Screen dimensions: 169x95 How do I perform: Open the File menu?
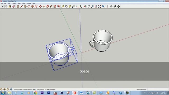point(2,3)
